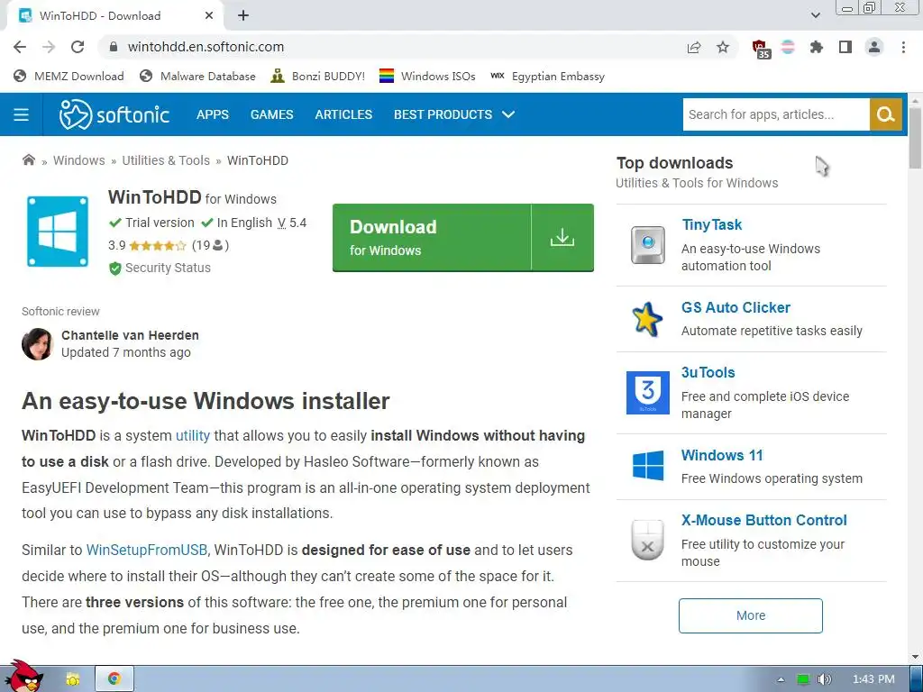
Task: Click the WinToHDD app logo
Action: coord(58,232)
